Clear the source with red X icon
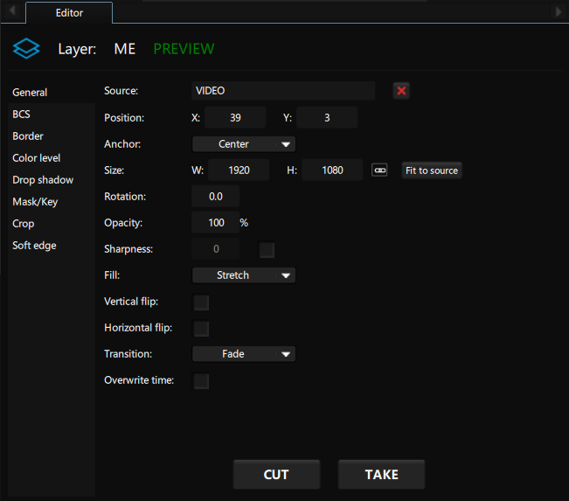Screen dimensions: 569x501 (401, 91)
